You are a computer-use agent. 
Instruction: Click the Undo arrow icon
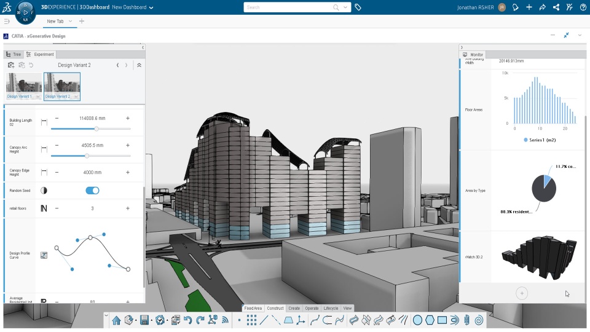187,320
